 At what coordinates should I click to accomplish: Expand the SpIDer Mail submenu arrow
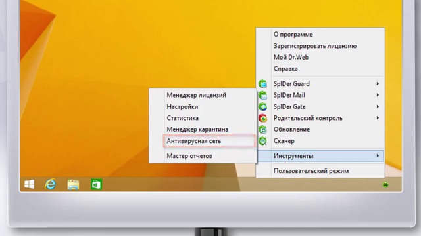pyautogui.click(x=378, y=95)
